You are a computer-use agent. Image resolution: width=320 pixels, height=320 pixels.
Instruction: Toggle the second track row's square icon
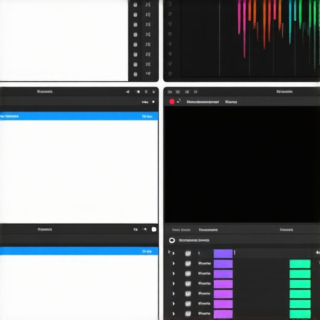(188, 263)
